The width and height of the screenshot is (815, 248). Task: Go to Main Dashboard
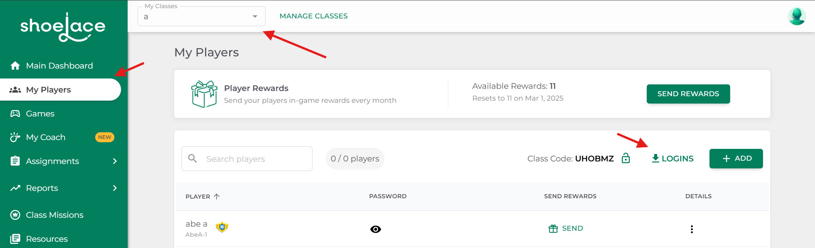[59, 66]
